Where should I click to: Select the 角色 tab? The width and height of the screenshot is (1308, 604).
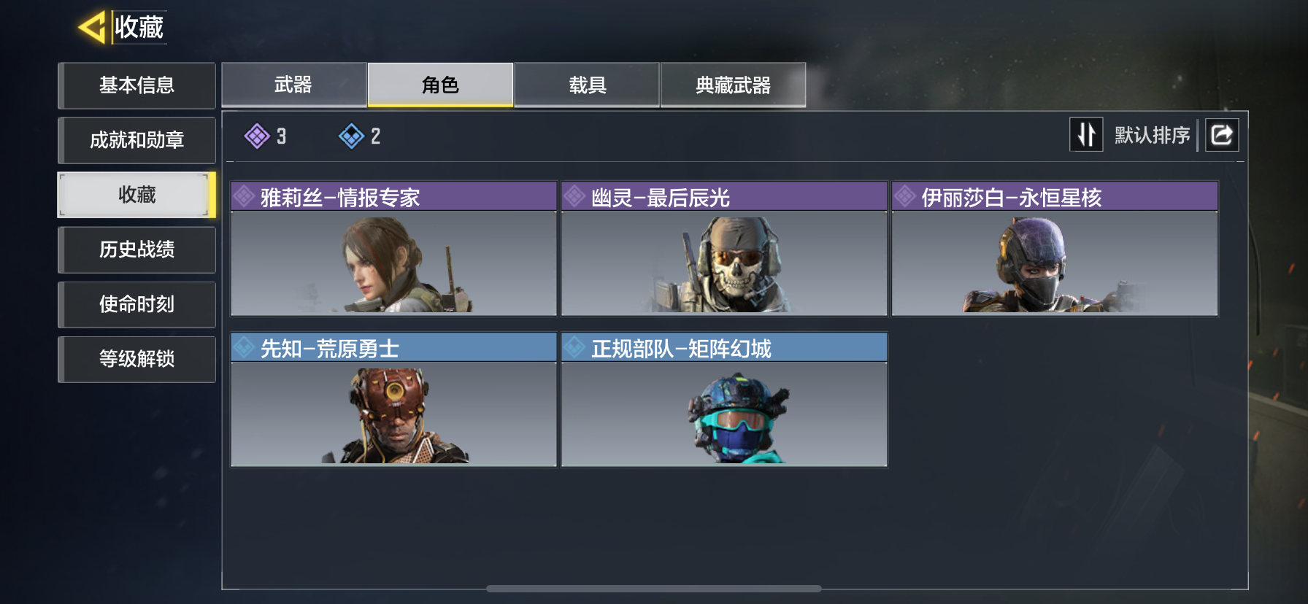tap(440, 85)
